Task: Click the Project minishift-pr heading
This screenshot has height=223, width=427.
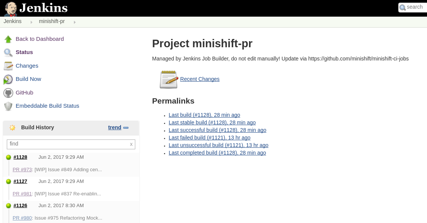Action: click(x=202, y=43)
